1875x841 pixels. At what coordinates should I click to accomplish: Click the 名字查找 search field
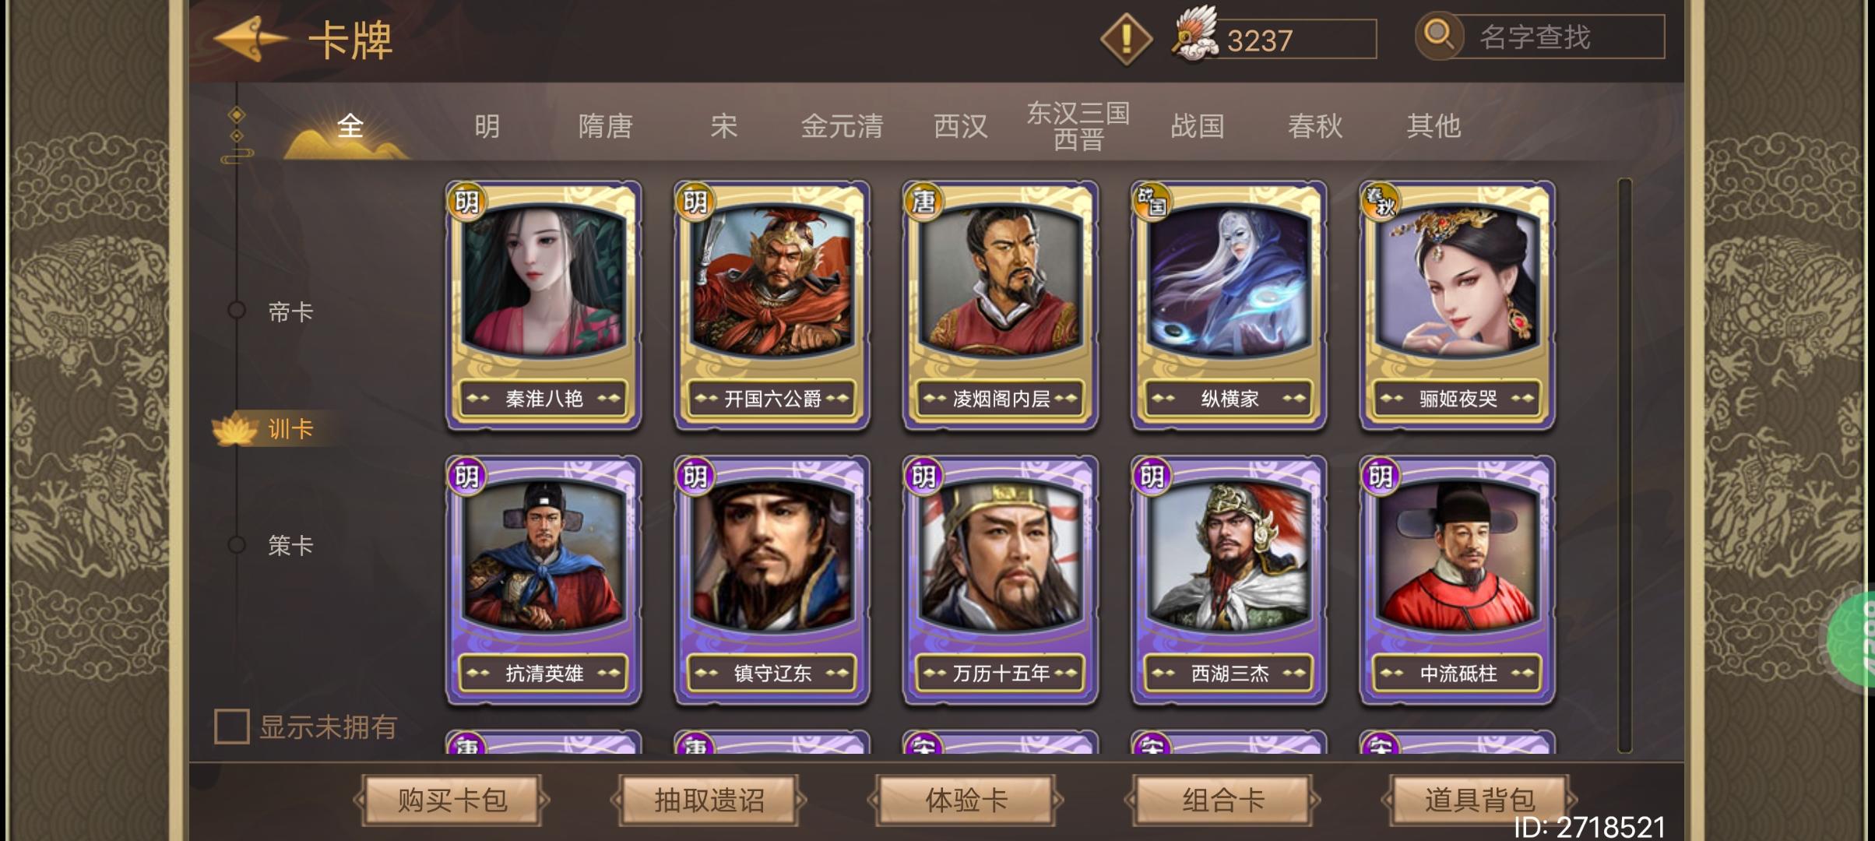pyautogui.click(x=1562, y=37)
